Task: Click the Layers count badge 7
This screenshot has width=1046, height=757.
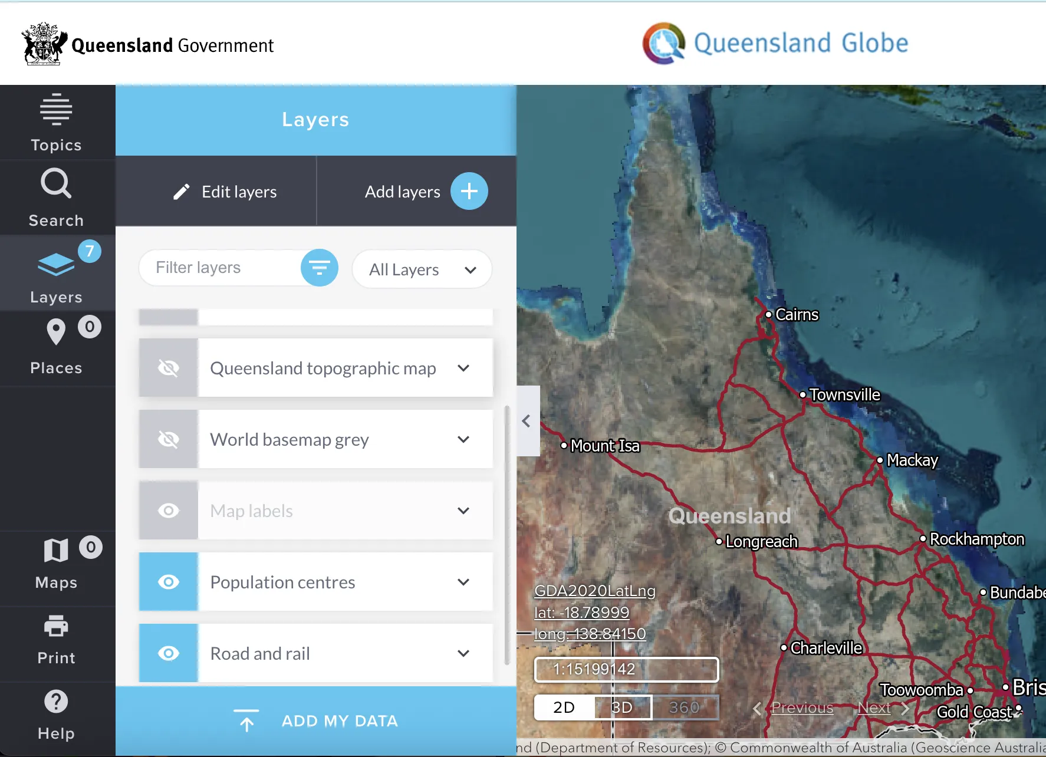Action: pos(90,251)
